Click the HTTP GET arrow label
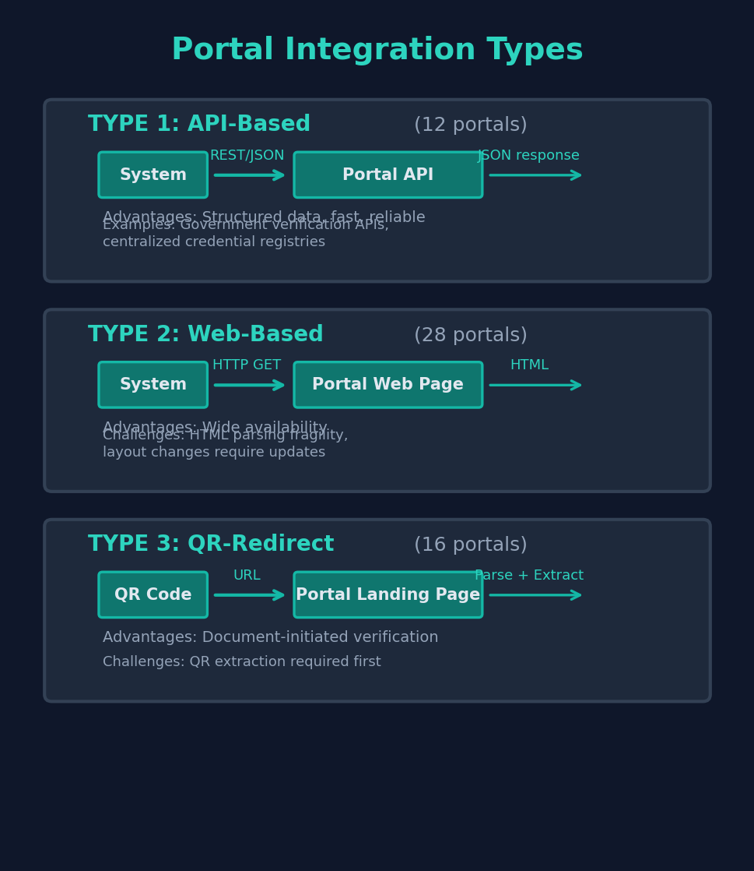Image resolution: width=754 pixels, height=871 pixels. click(x=247, y=365)
